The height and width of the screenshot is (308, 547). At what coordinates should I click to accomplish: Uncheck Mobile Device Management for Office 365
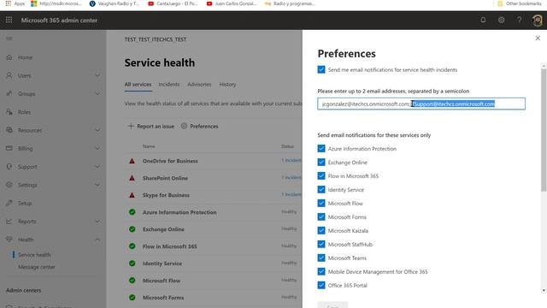321,271
